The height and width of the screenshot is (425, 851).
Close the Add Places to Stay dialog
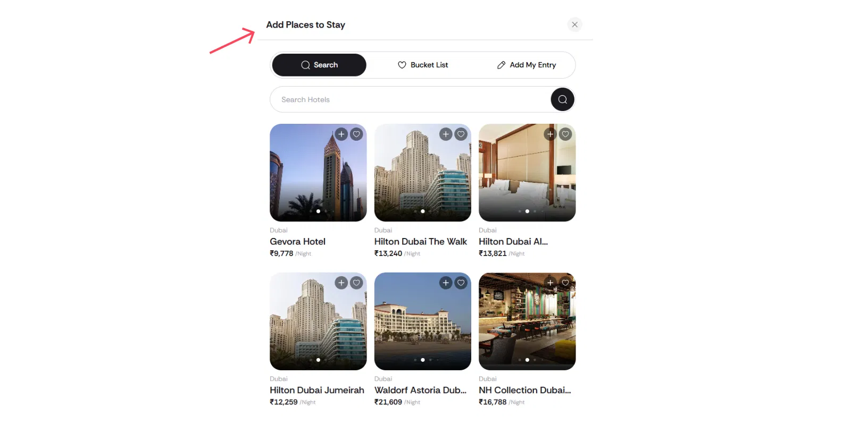574,24
